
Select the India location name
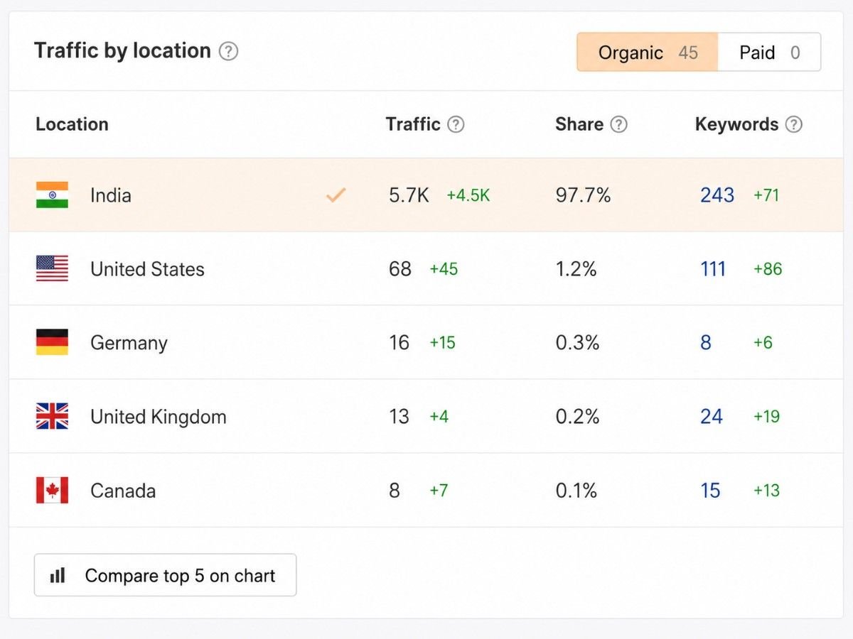111,195
